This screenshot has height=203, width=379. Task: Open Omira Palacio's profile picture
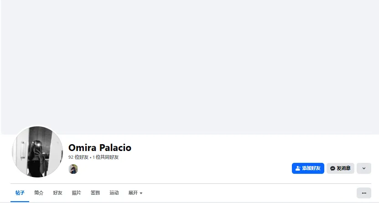click(37, 152)
